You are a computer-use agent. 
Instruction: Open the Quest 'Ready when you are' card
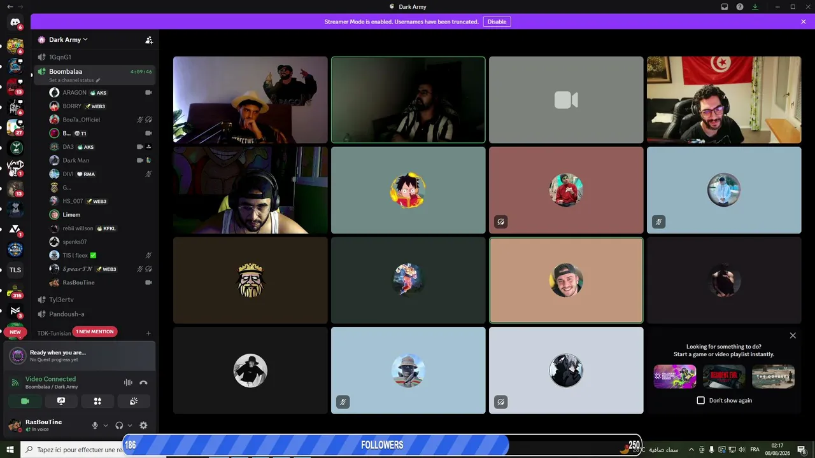[80, 356]
